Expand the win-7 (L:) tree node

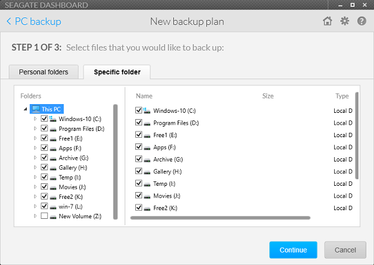point(36,206)
